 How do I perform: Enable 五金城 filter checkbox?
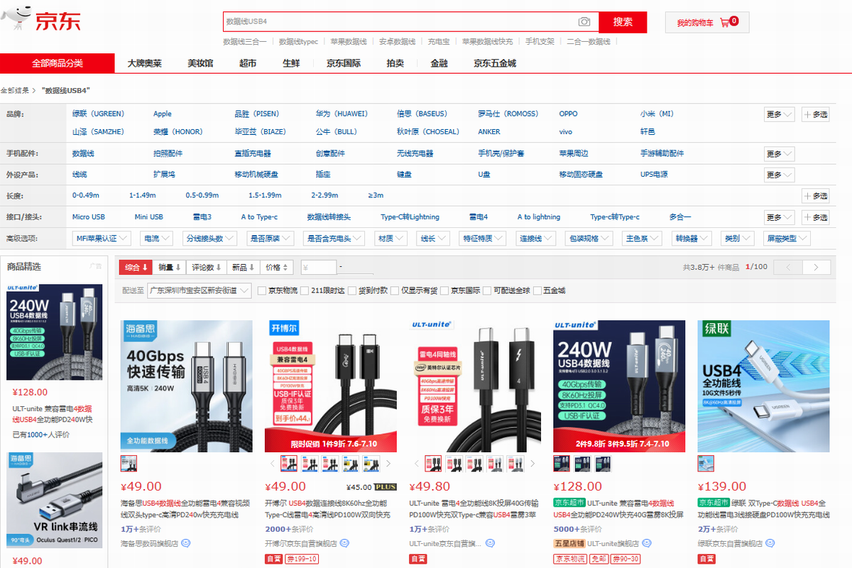[x=537, y=290]
